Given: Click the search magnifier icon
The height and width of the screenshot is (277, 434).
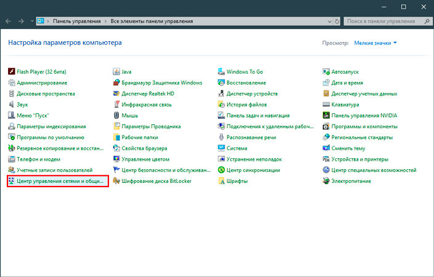Looking at the screenshot, I should click(x=427, y=22).
